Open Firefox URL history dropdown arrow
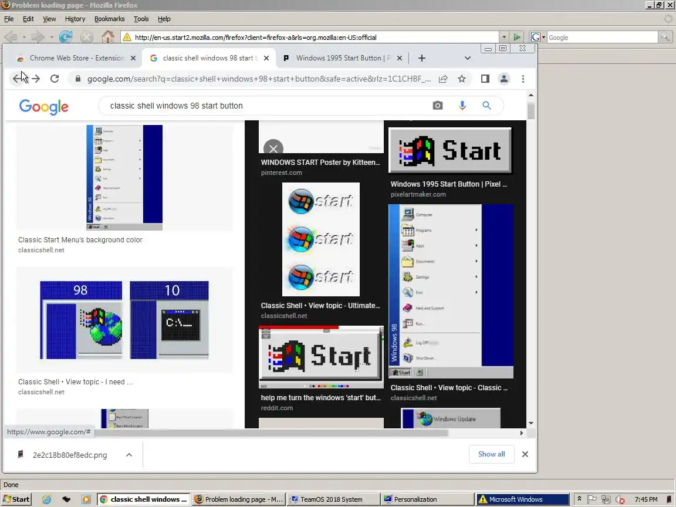Screen dimensions: 676x507 [x=504, y=37]
